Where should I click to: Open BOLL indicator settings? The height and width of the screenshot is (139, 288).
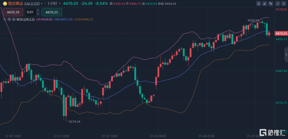point(9,20)
